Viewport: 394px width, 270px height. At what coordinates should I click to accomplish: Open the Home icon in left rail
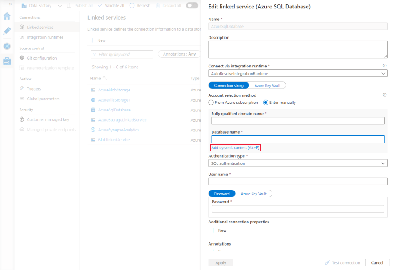tap(7, 16)
